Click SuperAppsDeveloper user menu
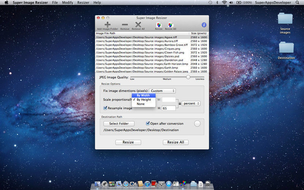 click(x=273, y=3)
